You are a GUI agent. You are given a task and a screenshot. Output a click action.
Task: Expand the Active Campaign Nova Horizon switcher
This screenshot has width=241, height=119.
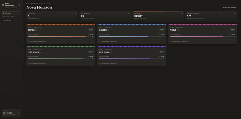click(x=11, y=113)
